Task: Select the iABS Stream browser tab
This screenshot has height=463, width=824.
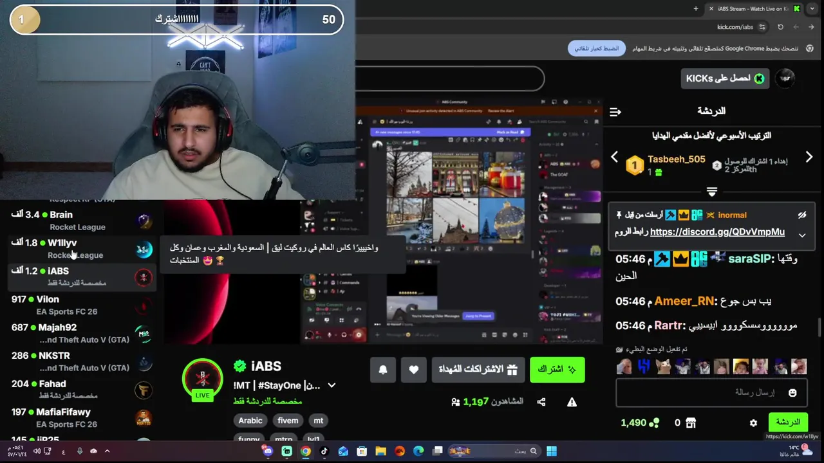Action: click(x=754, y=8)
